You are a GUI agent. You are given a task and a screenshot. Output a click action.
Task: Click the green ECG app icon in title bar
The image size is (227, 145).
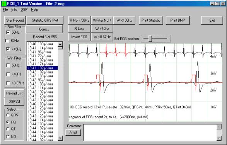click(x=4, y=3)
